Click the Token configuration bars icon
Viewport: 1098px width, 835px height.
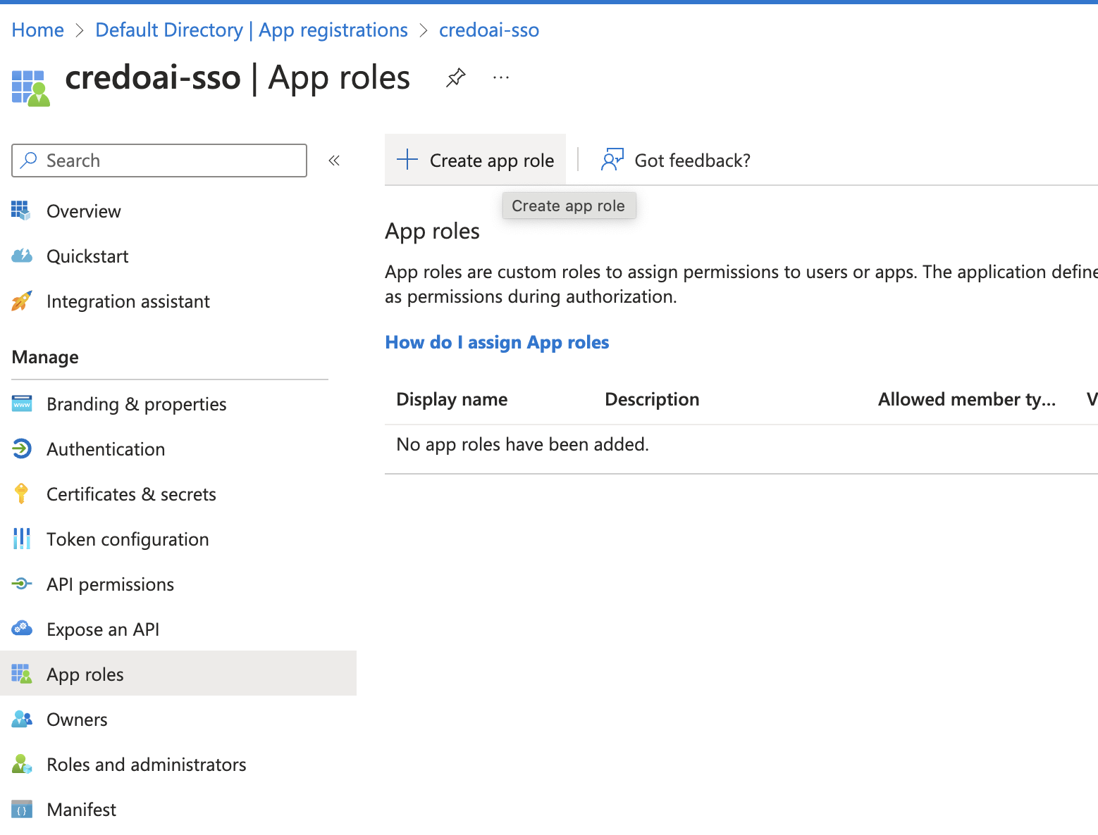point(22,539)
